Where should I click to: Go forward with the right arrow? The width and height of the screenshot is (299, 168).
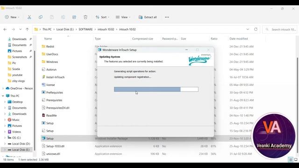(x=13, y=29)
